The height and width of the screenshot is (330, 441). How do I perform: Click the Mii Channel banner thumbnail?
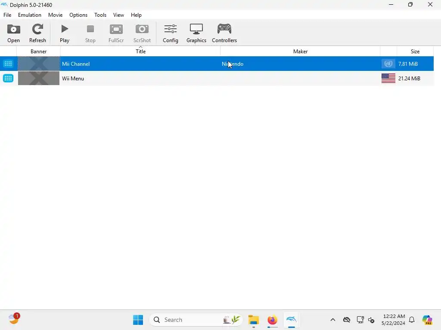[x=39, y=64]
